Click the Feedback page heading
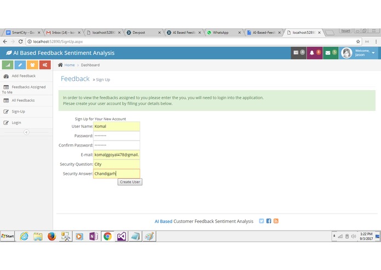 pos(75,79)
